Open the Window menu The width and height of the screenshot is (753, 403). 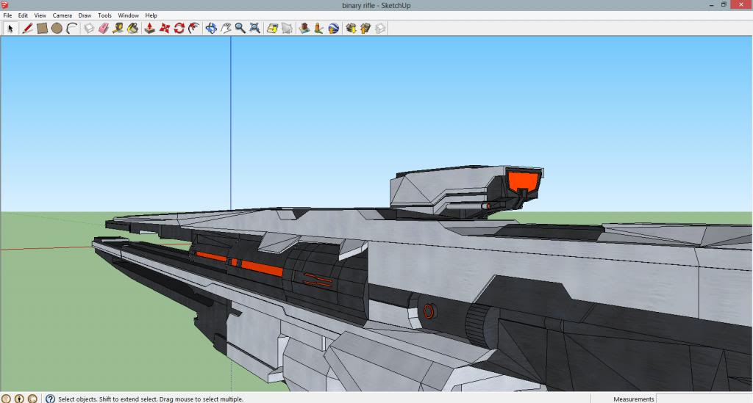[x=128, y=15]
